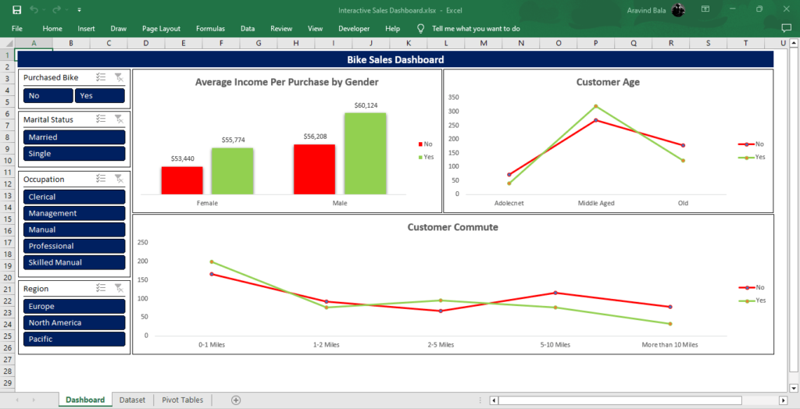The image size is (800, 409).
Task: Click the Aravind Bala account name
Action: 646,10
